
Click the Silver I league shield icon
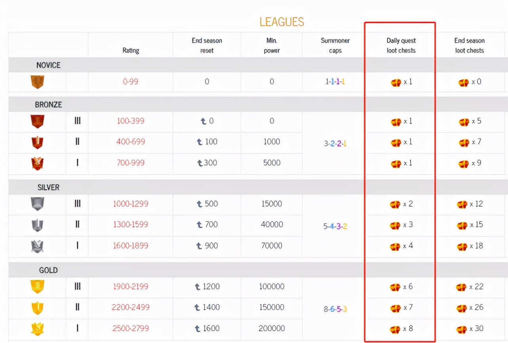coord(37,246)
